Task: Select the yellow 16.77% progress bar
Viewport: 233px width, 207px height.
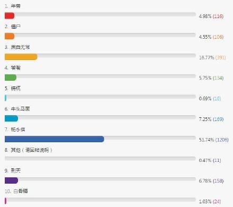Action: (21, 57)
